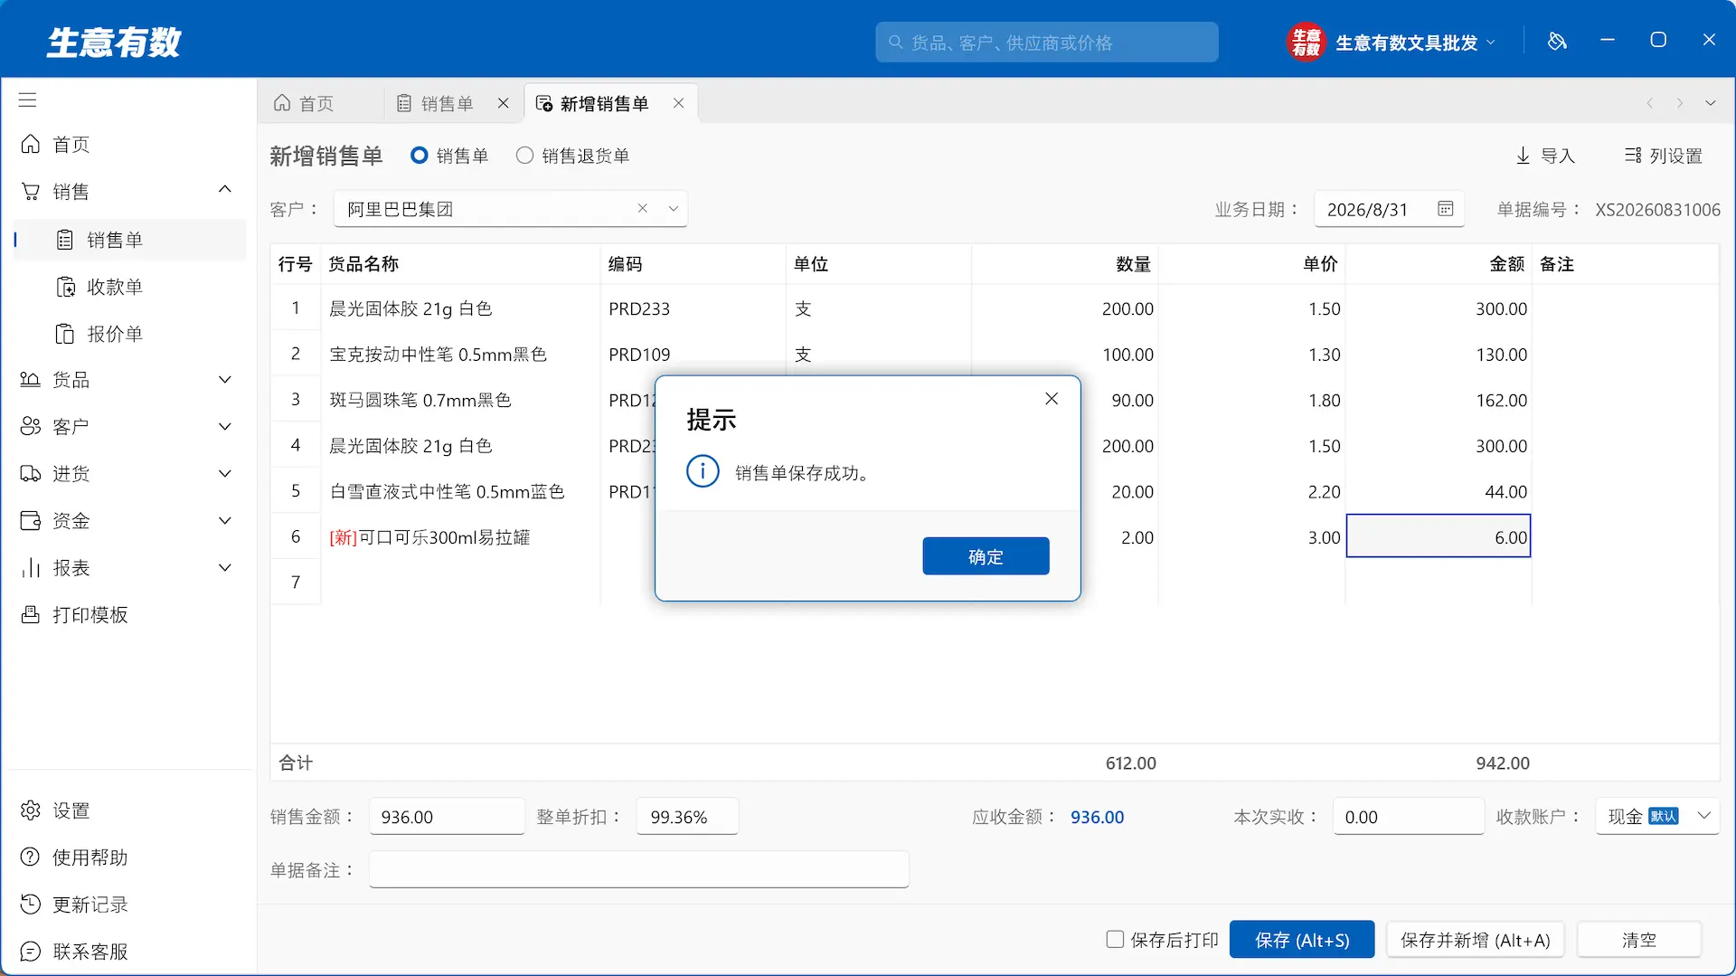
Task: Click 保存并新增 (Alt+A) button
Action: click(x=1476, y=940)
